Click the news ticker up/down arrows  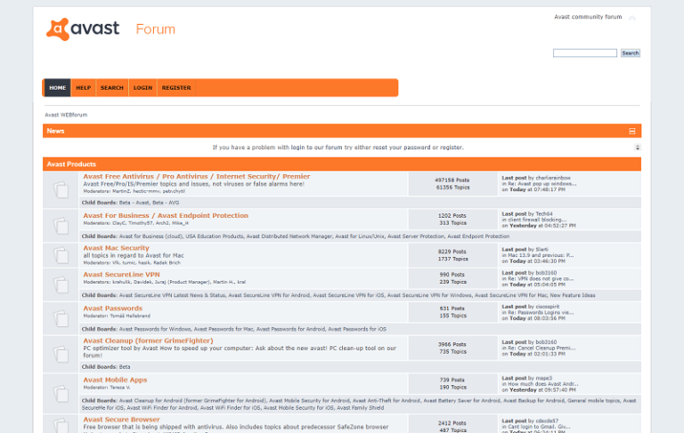[x=638, y=148]
